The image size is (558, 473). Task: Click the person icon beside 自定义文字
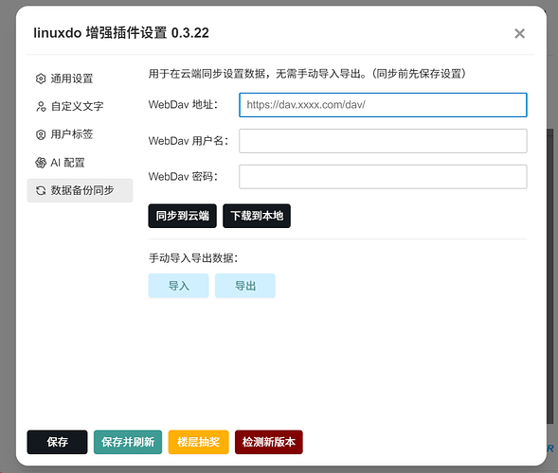click(x=41, y=106)
